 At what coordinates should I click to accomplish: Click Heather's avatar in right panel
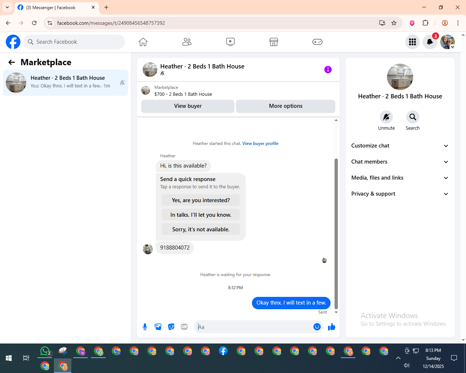[400, 77]
